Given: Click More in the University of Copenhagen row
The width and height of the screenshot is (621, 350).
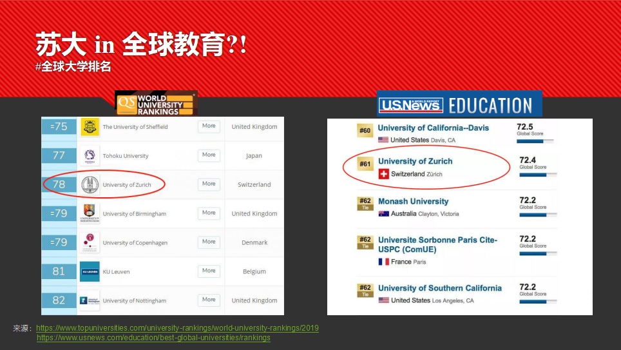Looking at the screenshot, I should coord(209,242).
